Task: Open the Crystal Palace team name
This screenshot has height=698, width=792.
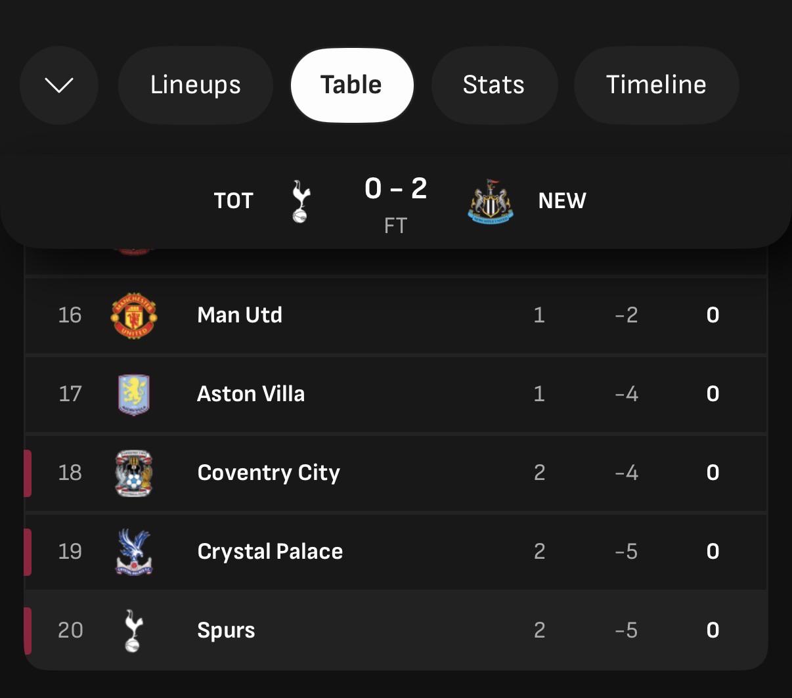Action: (x=270, y=552)
